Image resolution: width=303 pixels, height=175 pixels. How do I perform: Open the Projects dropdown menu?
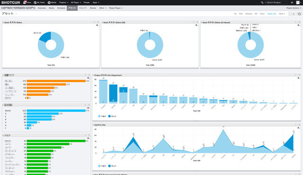63,2
